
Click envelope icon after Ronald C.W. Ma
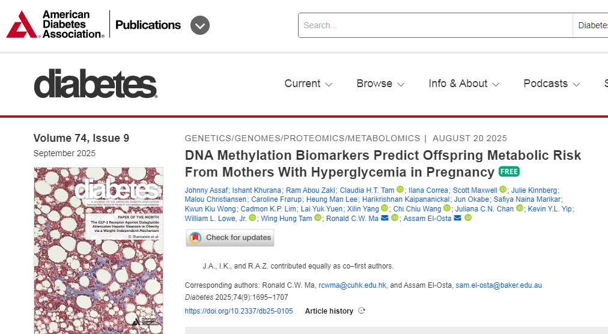(385, 218)
